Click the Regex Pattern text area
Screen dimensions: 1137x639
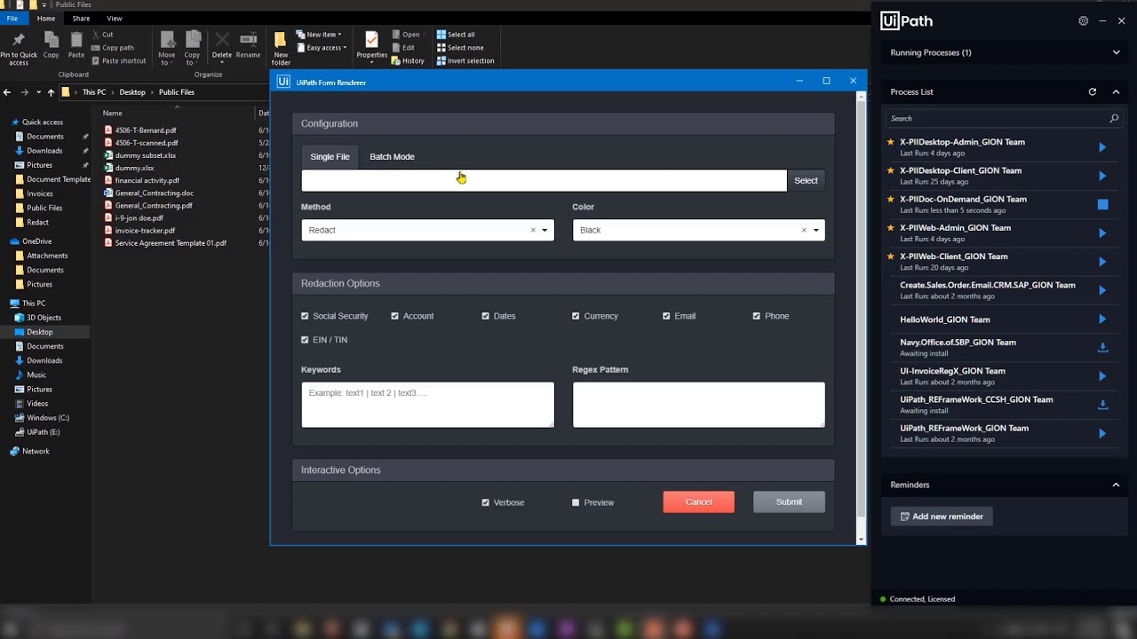coord(698,405)
